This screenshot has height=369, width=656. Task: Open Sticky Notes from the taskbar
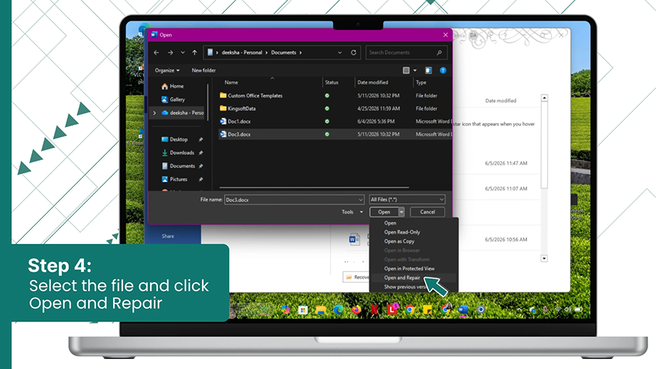[428, 310]
